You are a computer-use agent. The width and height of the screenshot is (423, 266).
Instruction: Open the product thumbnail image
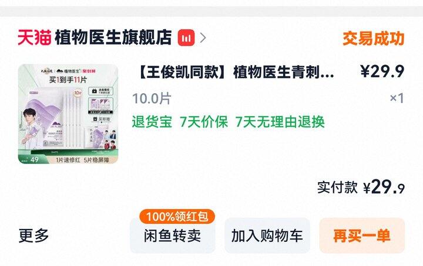68,114
